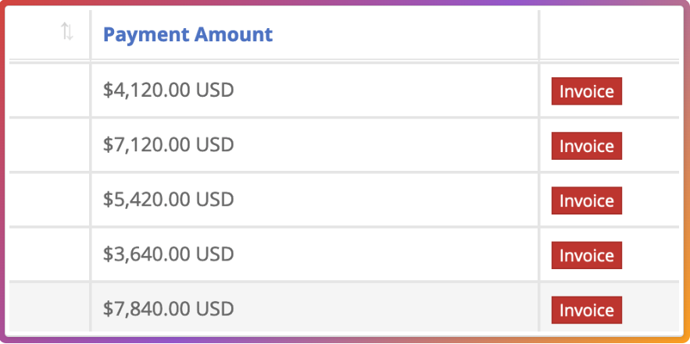
Task: Open Invoice for the $5,420.00 payment
Action: (586, 200)
